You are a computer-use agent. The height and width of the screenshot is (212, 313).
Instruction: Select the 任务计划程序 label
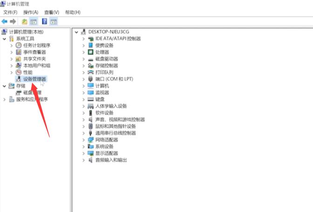click(x=37, y=45)
